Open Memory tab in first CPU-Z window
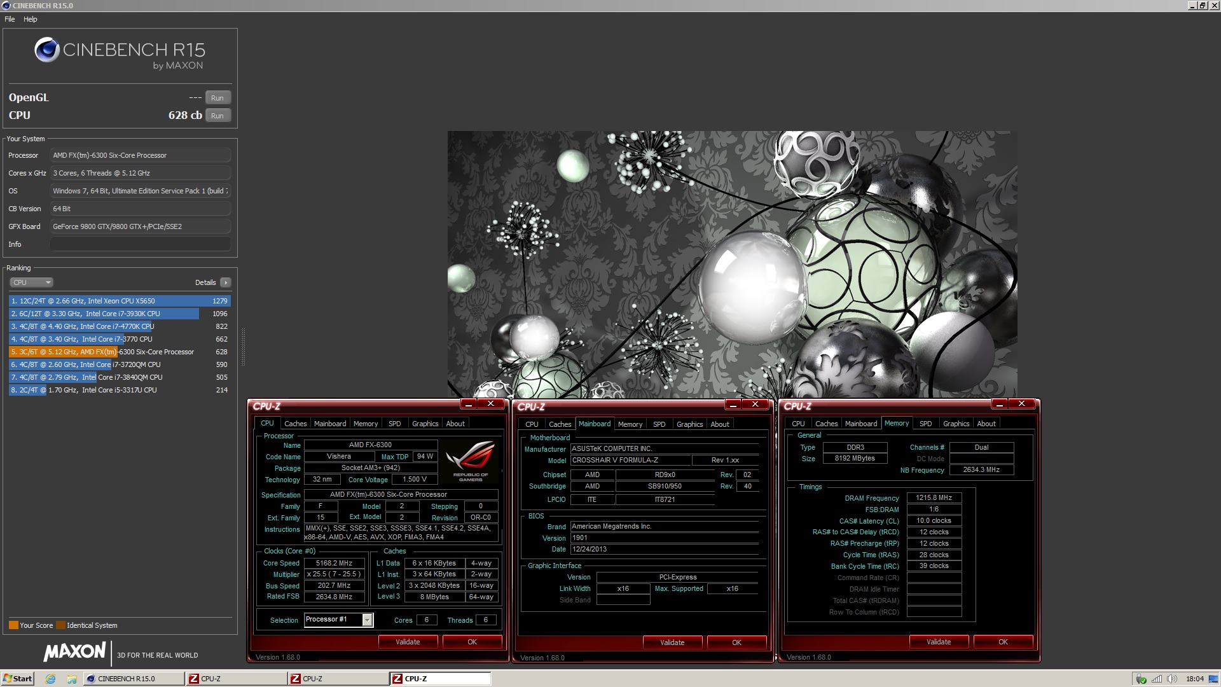 (x=366, y=424)
